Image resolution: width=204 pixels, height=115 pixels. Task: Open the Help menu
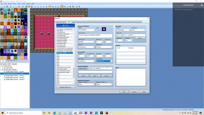(33, 4)
